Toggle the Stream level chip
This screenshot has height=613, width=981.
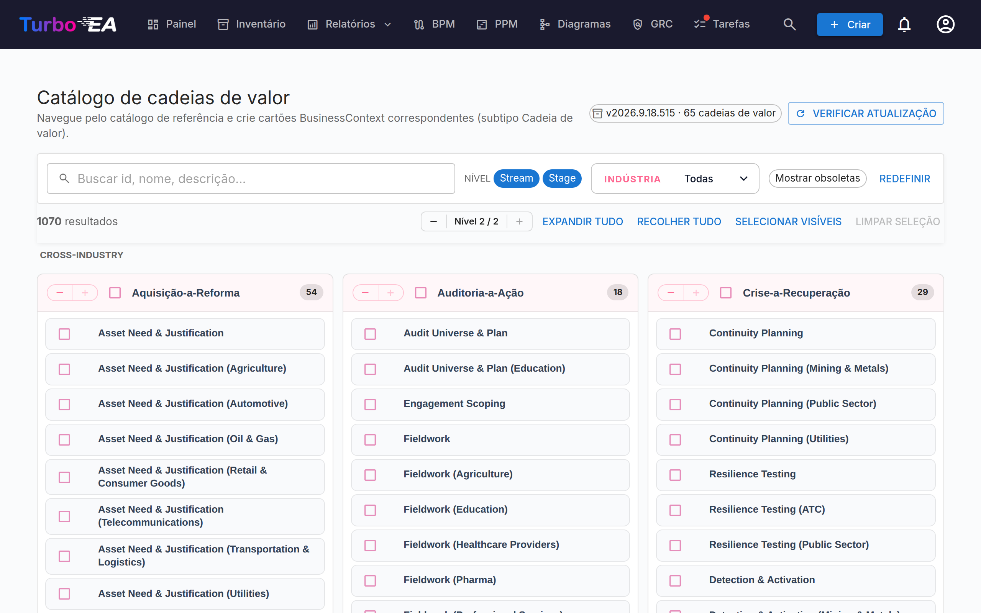point(516,179)
